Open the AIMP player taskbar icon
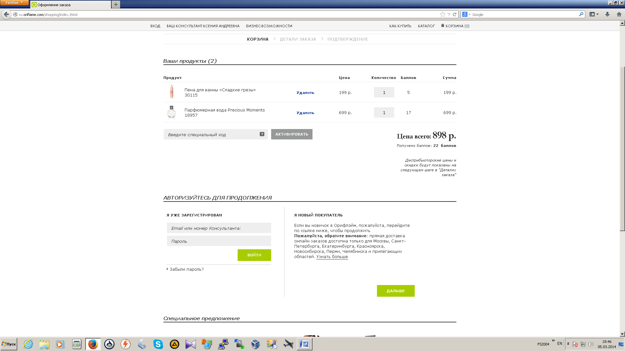Viewport: 625px width, 351px height. pos(174,344)
